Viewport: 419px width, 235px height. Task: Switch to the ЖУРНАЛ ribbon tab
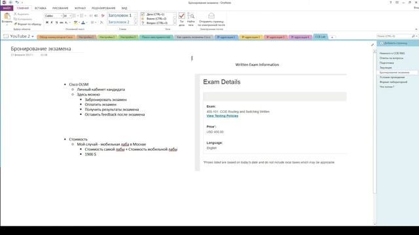80,8
